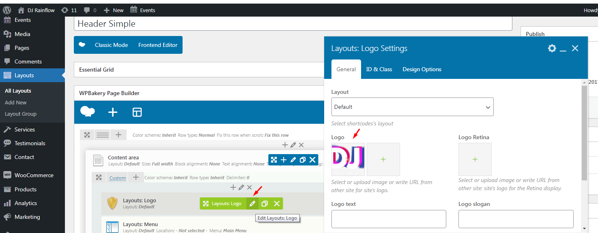Clone Layouts: Logo with green copy icon
This screenshot has height=233, width=598.
click(265, 203)
